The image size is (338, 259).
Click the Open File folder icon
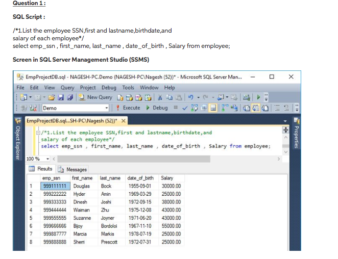tap(51, 97)
